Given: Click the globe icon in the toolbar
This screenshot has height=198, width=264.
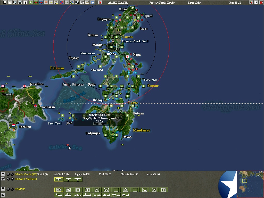Looking at the screenshot, I should tap(72, 3).
